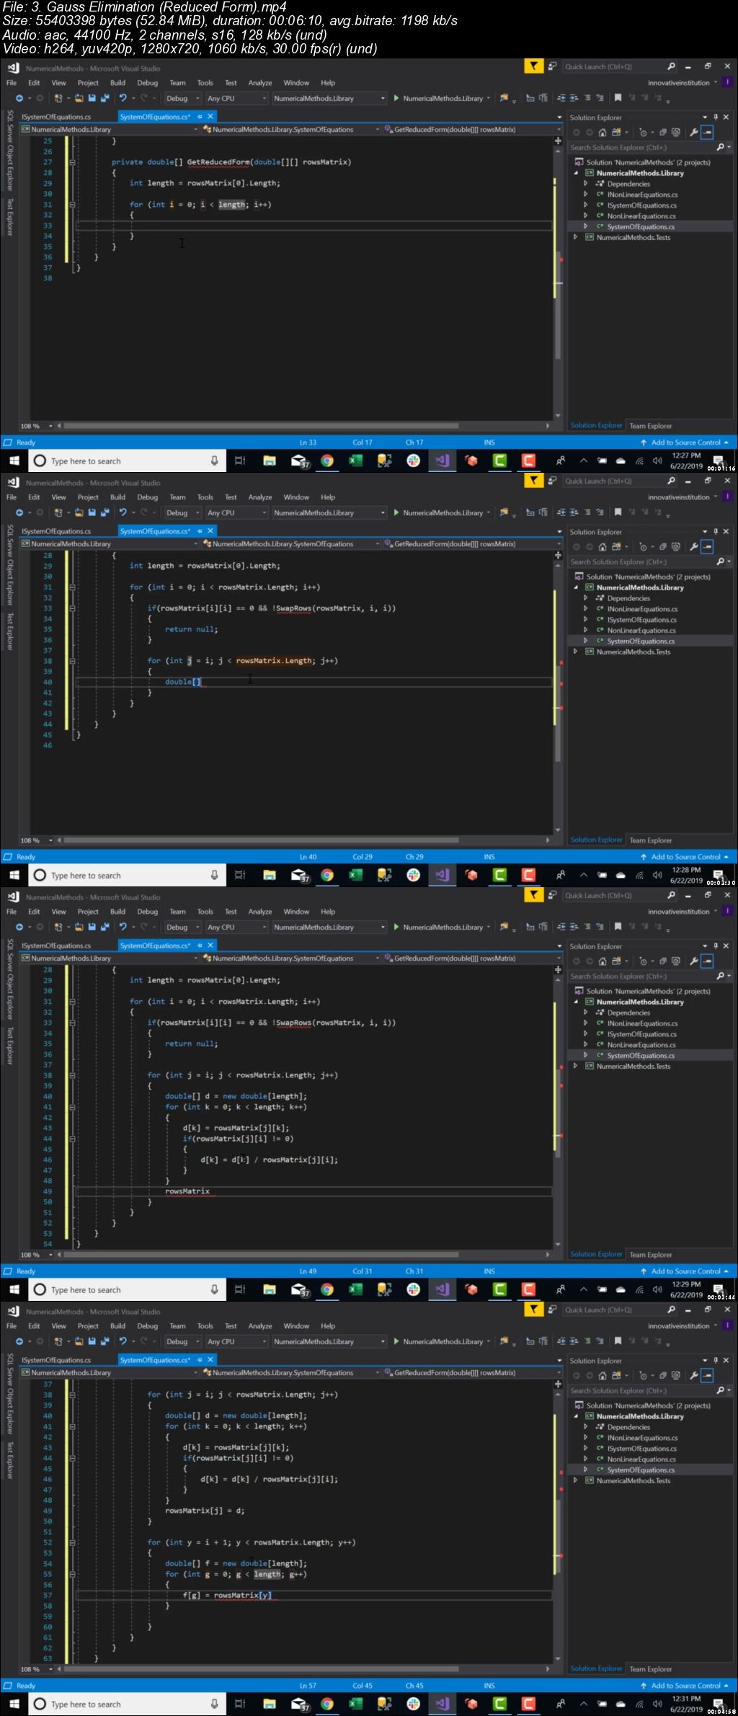Click Add to Source Control in the 12:31 PM frame
This screenshot has height=1716, width=738.
(685, 1686)
